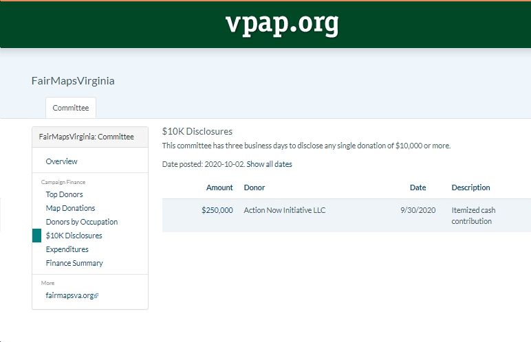Go to Map Donations

(70, 208)
